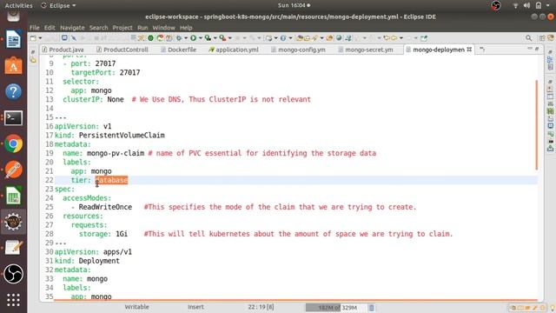556x313 pixels.
Task: Click the Run with coverage icon
Action: point(208,38)
